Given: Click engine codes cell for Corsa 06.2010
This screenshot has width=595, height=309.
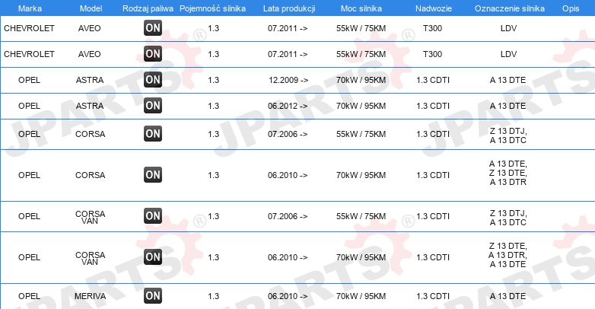Looking at the screenshot, I should click(x=508, y=173).
